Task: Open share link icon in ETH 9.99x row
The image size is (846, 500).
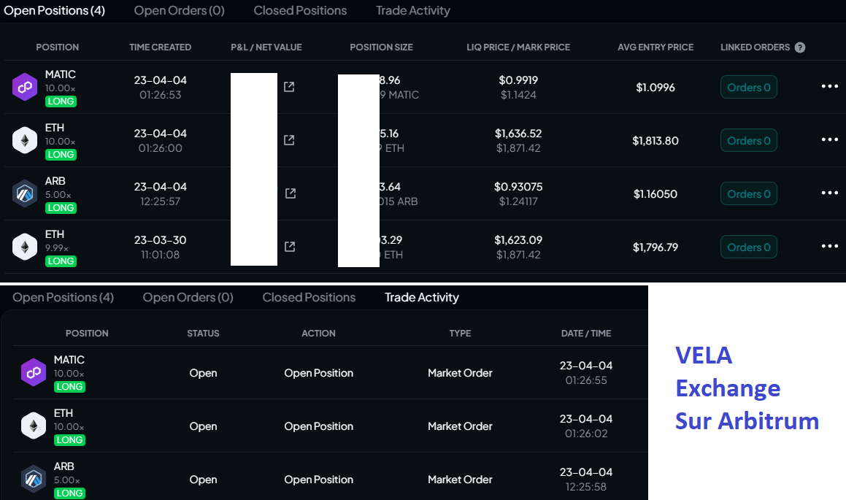Action: [x=290, y=247]
